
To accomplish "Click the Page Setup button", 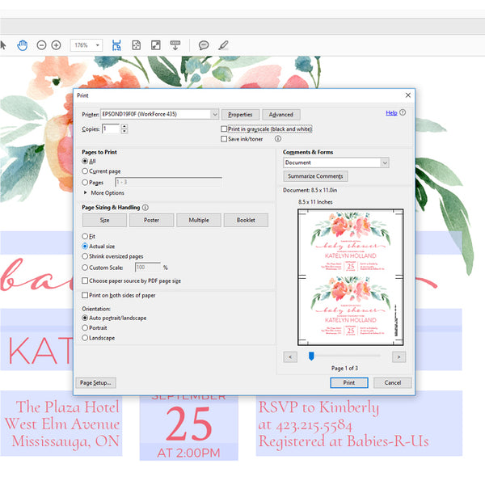I will (96, 382).
